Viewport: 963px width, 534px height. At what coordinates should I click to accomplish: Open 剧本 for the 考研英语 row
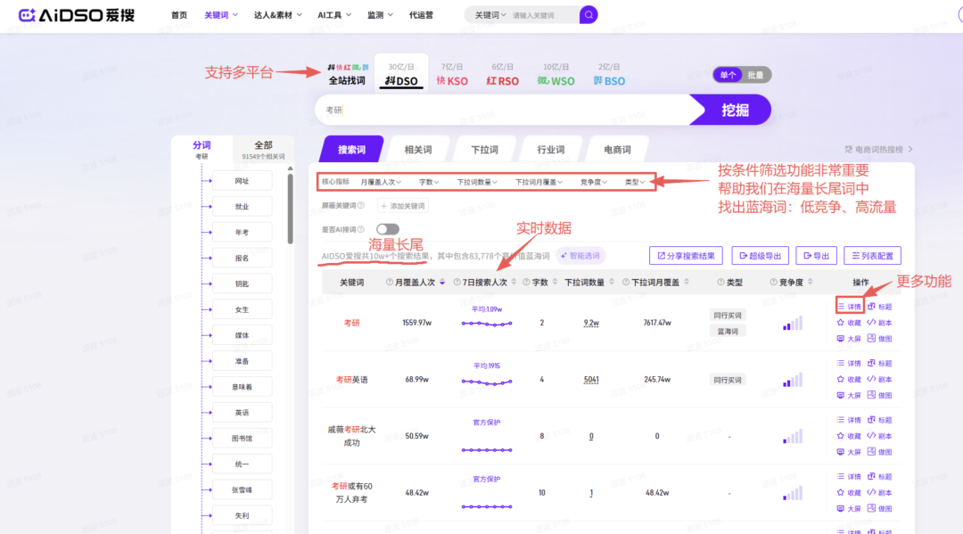pos(879,379)
